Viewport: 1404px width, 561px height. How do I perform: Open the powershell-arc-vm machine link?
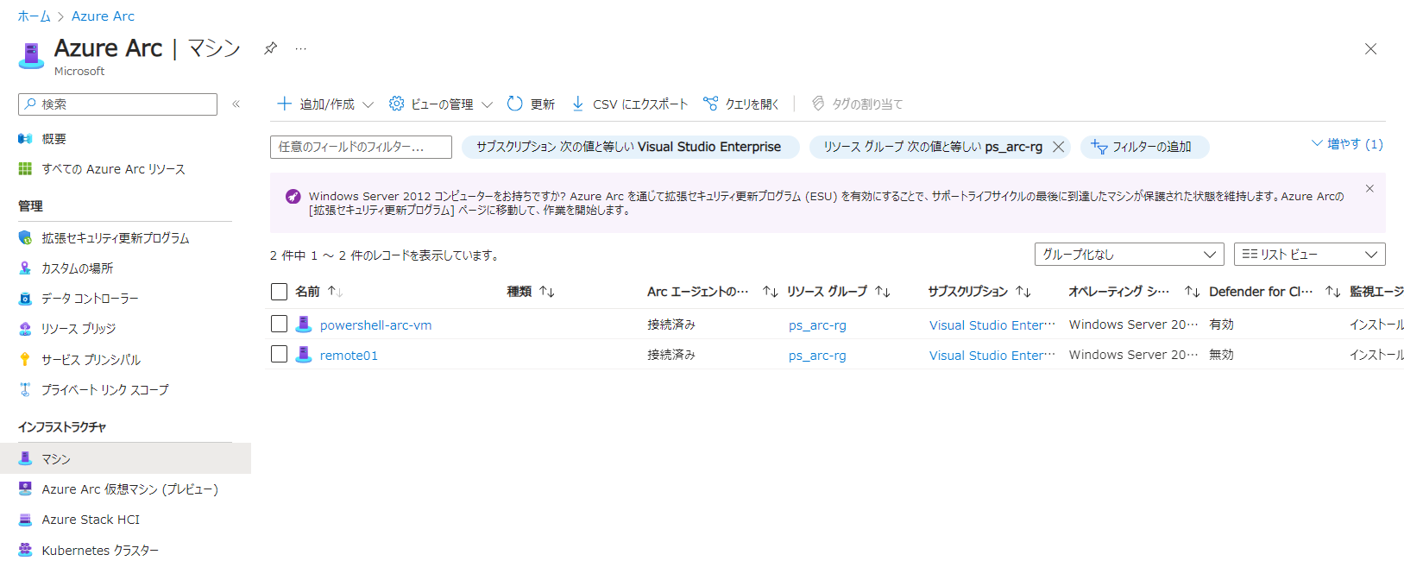[375, 325]
